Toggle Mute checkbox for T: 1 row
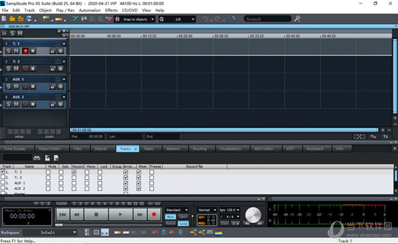Viewport: 398px width, 244px height. 48,172
